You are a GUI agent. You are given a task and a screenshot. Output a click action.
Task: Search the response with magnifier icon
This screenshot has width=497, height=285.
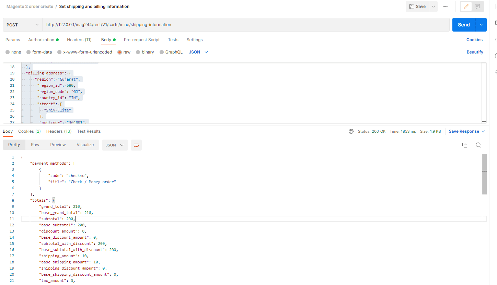(478, 145)
